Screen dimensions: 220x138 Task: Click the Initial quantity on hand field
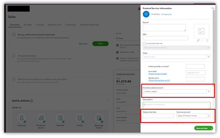click(195, 66)
